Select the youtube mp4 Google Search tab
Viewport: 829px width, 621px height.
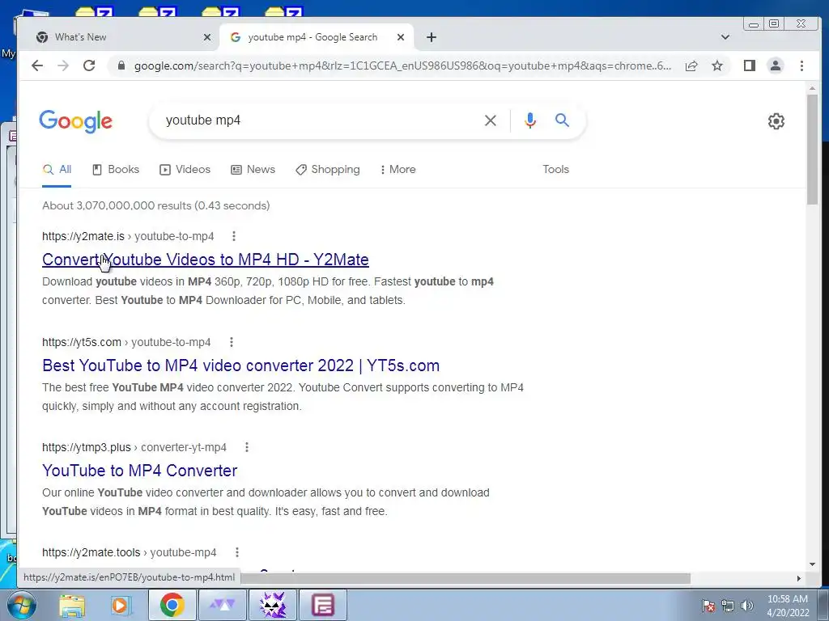(315, 37)
